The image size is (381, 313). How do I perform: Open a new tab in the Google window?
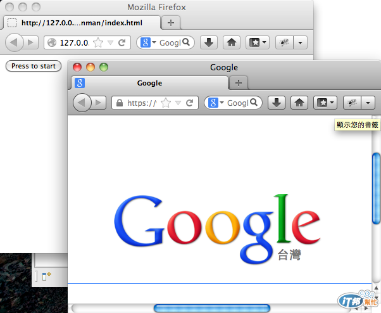click(239, 83)
